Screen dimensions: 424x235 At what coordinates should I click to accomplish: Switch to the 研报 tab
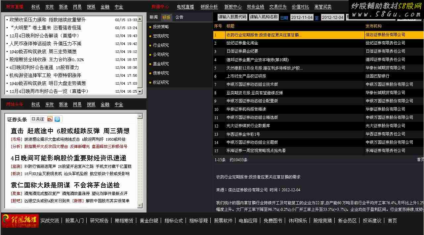166,18
